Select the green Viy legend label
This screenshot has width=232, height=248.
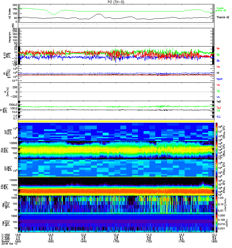click(218, 91)
